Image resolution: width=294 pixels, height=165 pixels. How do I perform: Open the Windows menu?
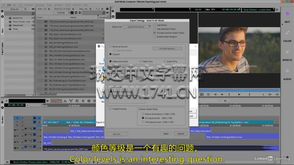point(58,5)
